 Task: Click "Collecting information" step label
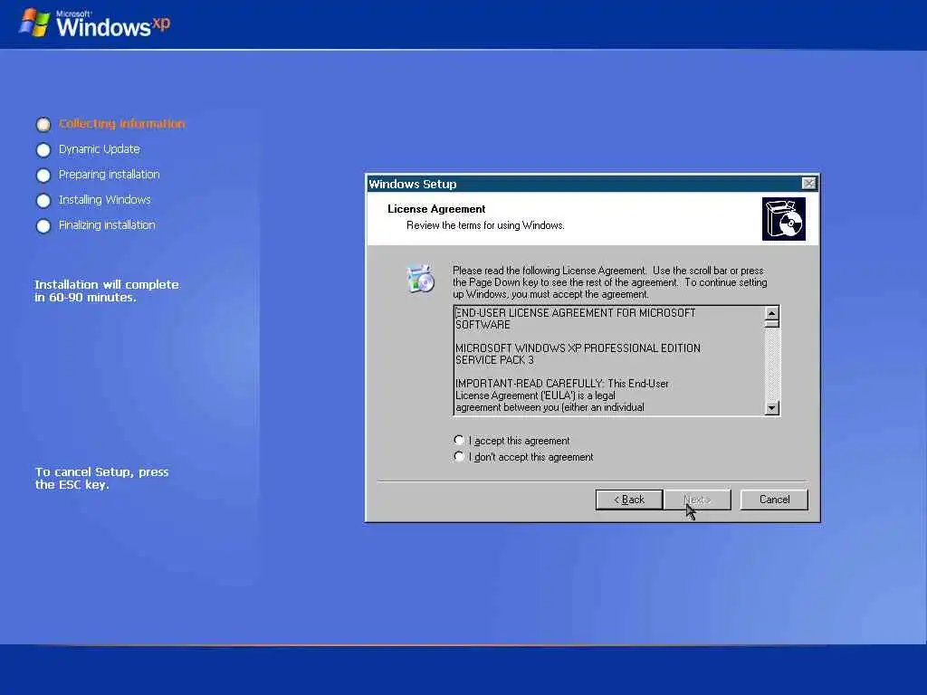tap(122, 123)
